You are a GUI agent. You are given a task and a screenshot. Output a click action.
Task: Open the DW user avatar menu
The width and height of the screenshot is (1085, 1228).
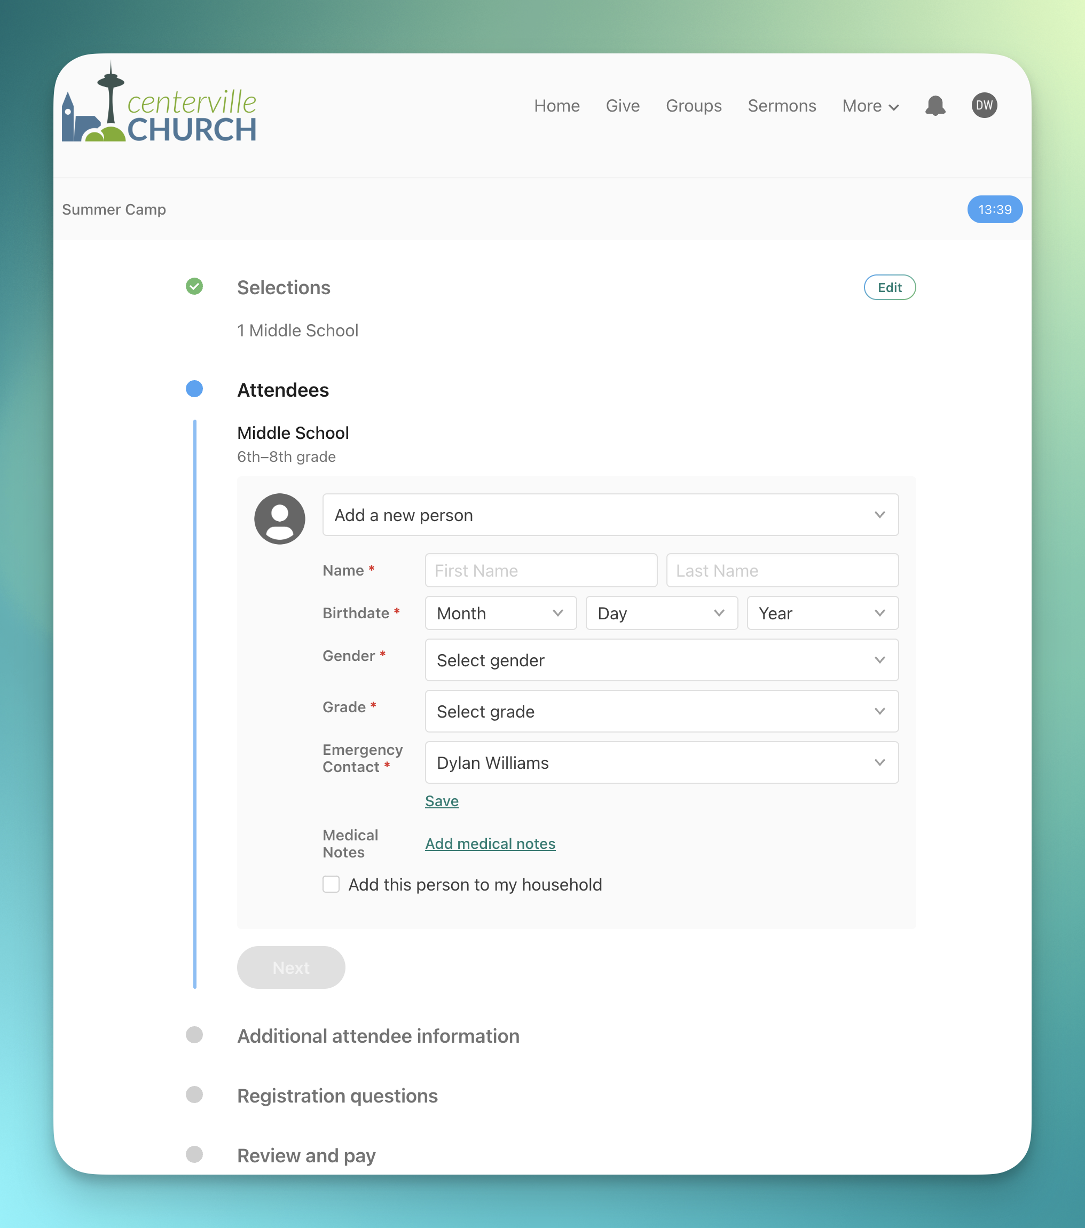pos(984,106)
